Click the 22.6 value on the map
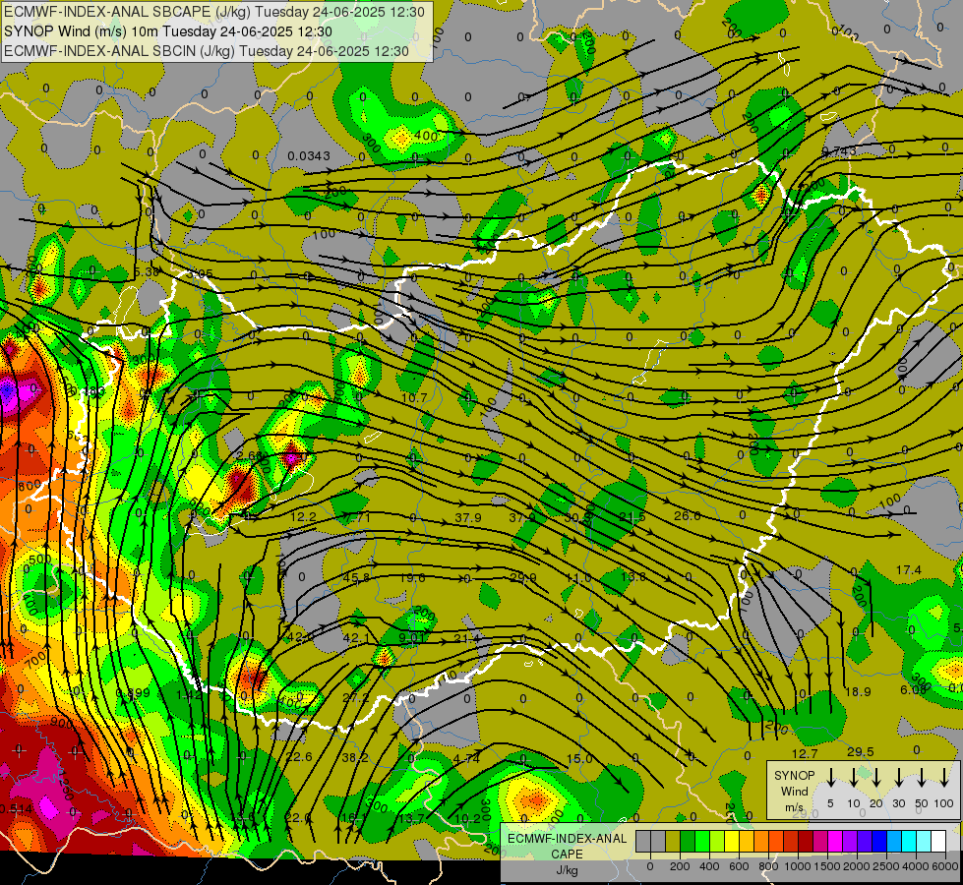 point(299,756)
